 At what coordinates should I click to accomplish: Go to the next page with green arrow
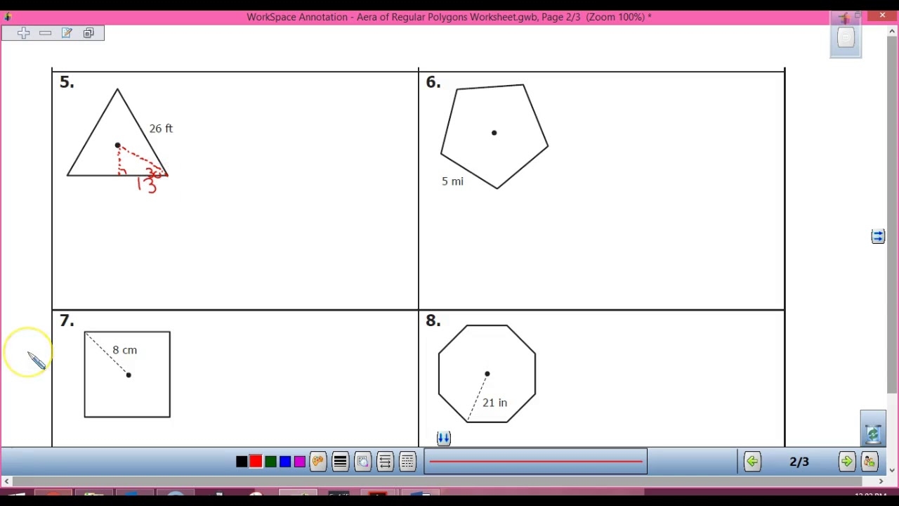point(847,461)
